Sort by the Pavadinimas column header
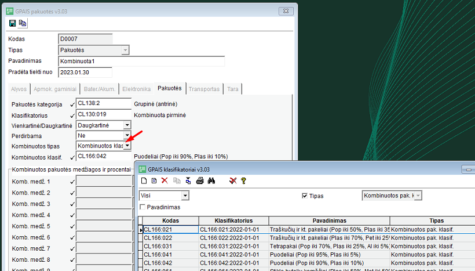 click(329, 221)
